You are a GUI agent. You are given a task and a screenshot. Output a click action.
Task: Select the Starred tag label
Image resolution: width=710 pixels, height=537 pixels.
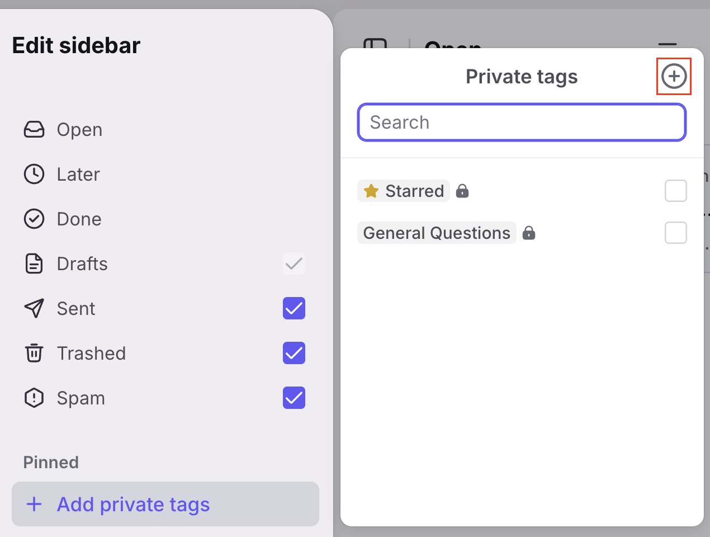point(404,191)
